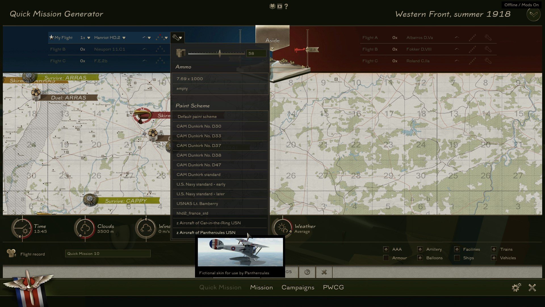545x307 pixels.
Task: Open the wrench setup icon for My Flight
Action: pos(177,38)
